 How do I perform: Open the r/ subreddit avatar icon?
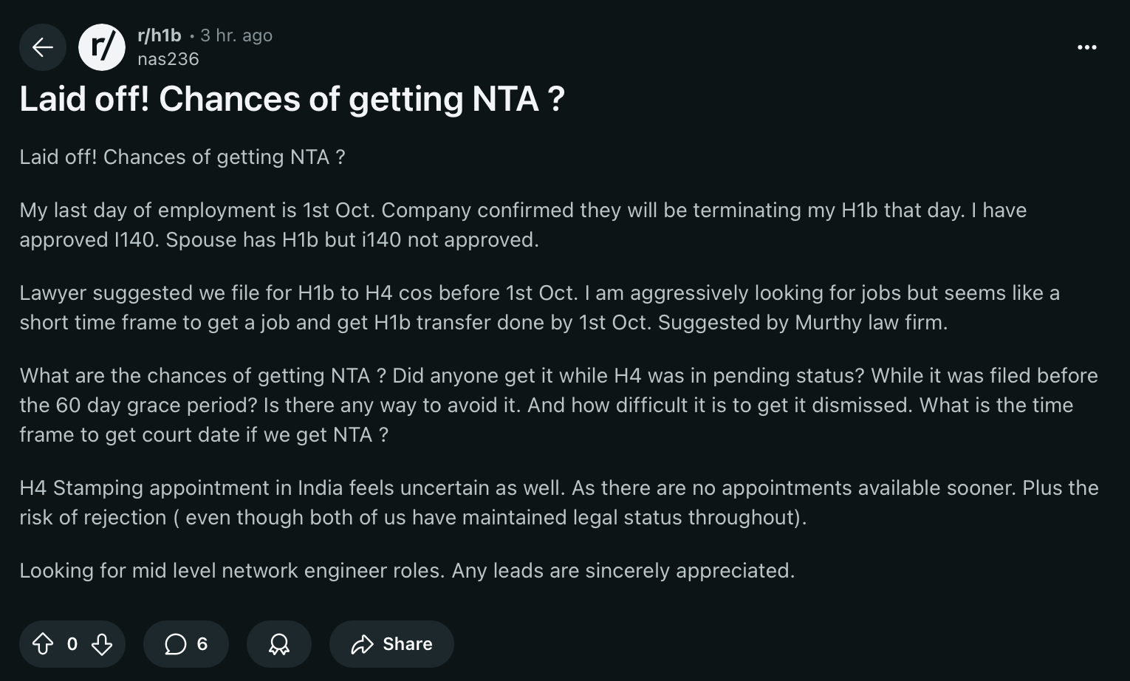(102, 47)
